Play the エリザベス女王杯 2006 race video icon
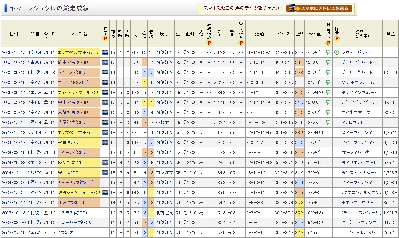Viewport: 399px width, 238px height. tap(105, 52)
